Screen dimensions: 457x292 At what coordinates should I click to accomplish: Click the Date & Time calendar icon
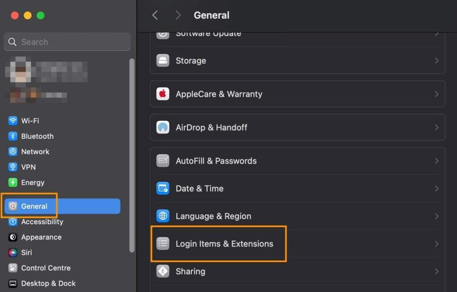[x=163, y=189]
